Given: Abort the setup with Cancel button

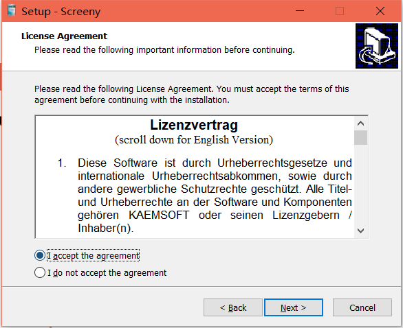Looking at the screenshot, I should pyautogui.click(x=362, y=307).
